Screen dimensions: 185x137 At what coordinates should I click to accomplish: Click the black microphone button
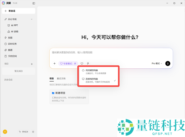click(x=168, y=63)
